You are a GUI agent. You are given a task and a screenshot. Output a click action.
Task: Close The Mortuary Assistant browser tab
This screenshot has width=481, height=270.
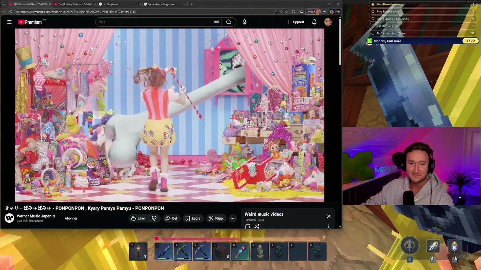(94, 4)
